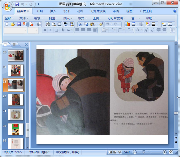Toggle Italic formatting
180x157 pixels.
50,30
